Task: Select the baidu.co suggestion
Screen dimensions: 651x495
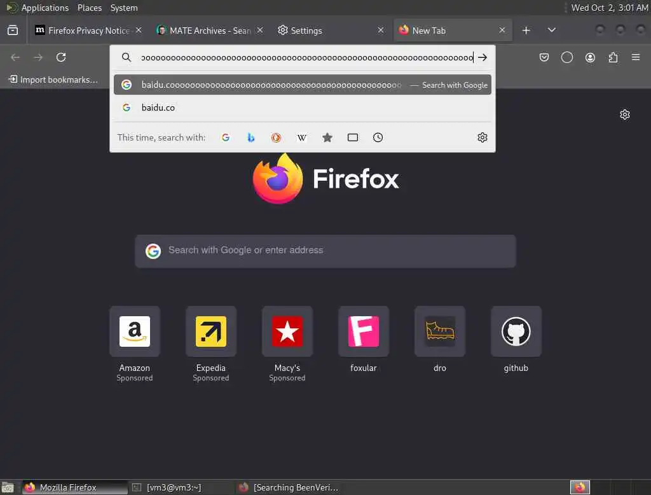Action: click(x=302, y=108)
